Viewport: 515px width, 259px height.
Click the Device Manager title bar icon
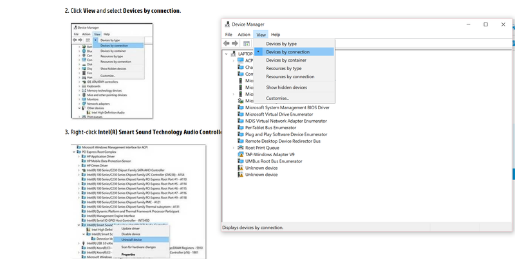coord(227,24)
